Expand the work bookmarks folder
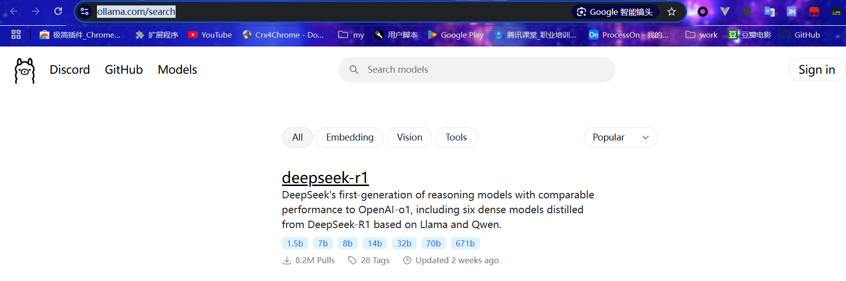 coord(702,35)
